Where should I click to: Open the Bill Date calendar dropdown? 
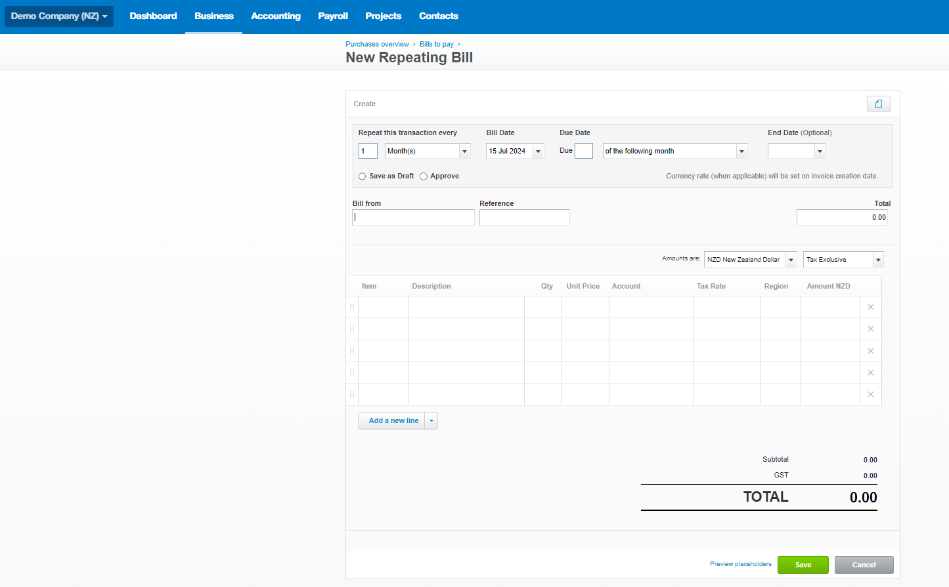coord(538,152)
